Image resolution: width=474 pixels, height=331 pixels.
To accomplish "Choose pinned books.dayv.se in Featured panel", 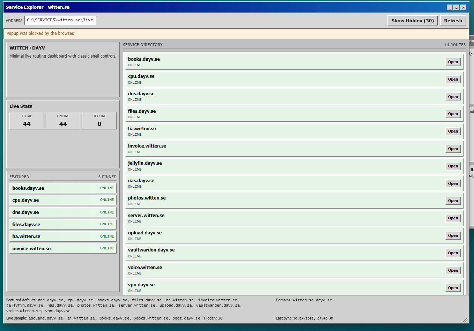I will (63, 188).
